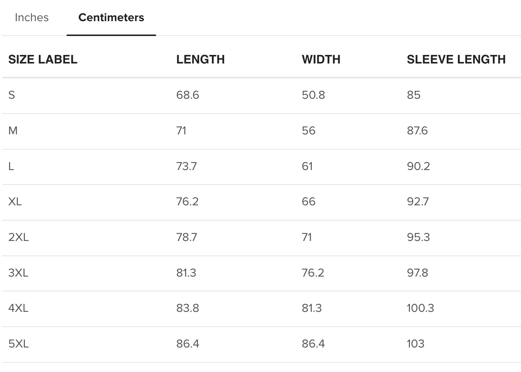
Task: Click the LENGTH column header
Action: pos(200,59)
